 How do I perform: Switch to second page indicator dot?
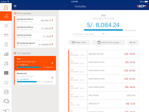click(x=106, y=34)
